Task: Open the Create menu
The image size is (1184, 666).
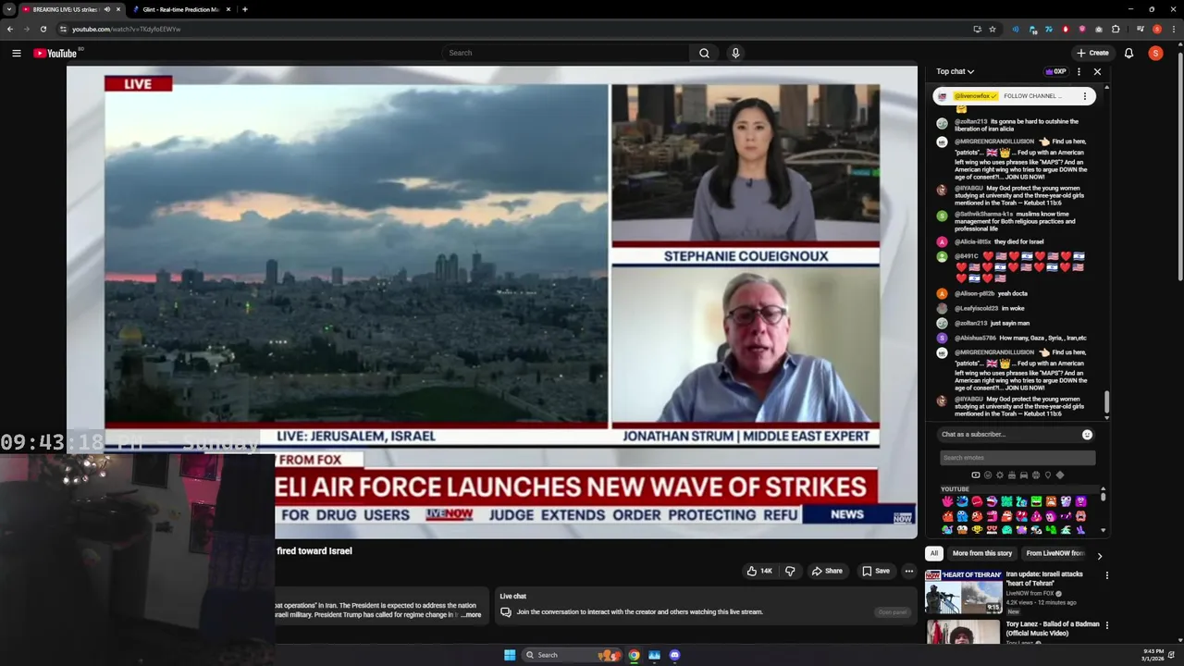Action: click(1092, 53)
